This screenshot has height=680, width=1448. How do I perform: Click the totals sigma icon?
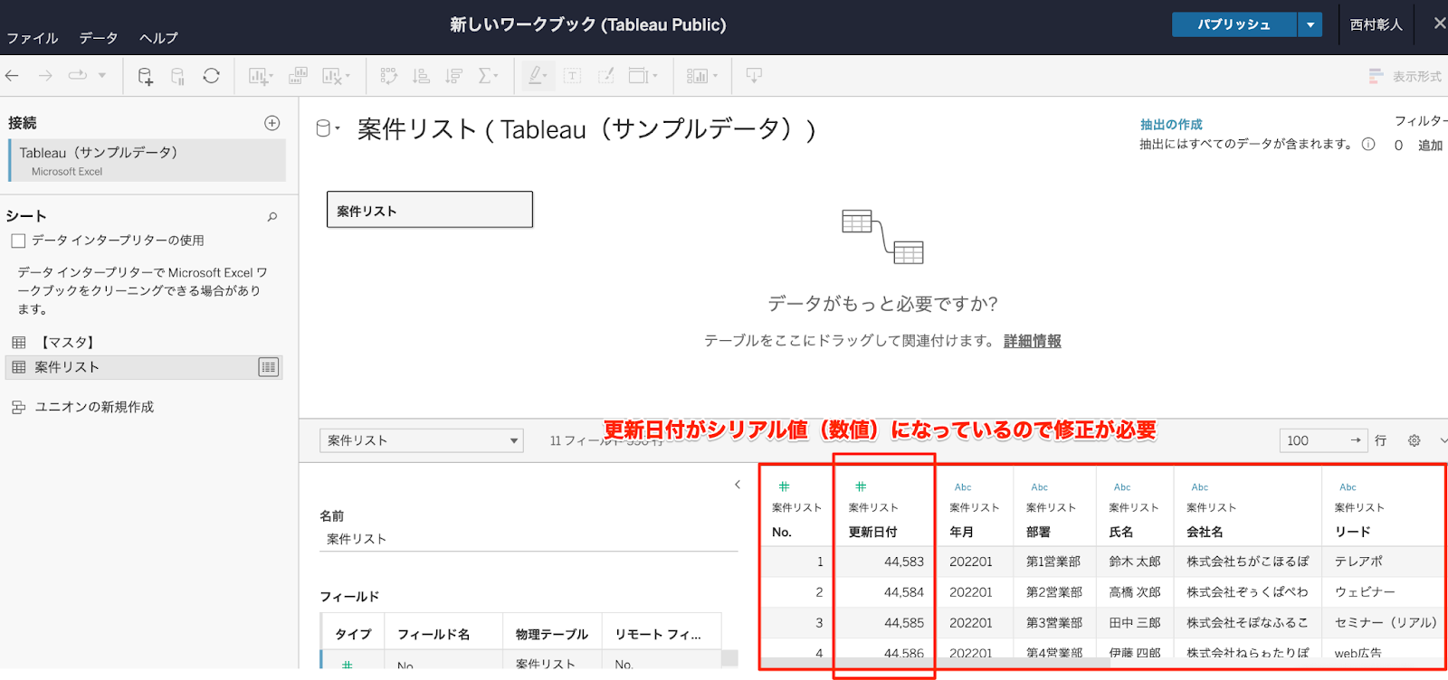tap(487, 76)
